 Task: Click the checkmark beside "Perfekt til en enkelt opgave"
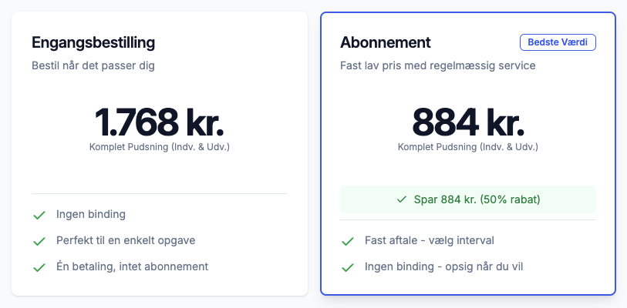[39, 241]
